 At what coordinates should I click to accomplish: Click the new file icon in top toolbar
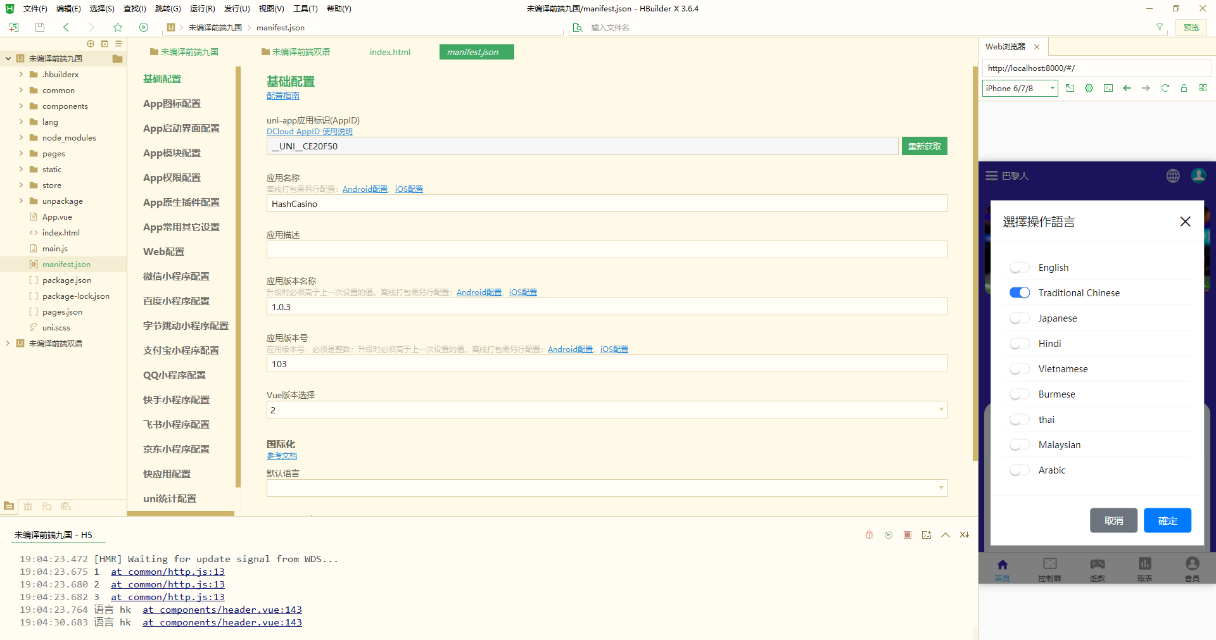click(14, 27)
